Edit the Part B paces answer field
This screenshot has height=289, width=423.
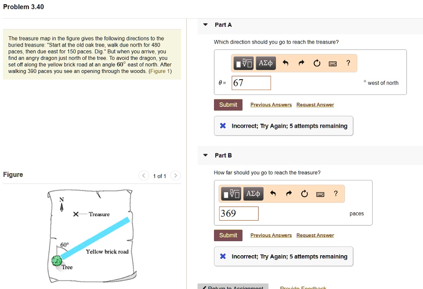pyautogui.click(x=239, y=213)
